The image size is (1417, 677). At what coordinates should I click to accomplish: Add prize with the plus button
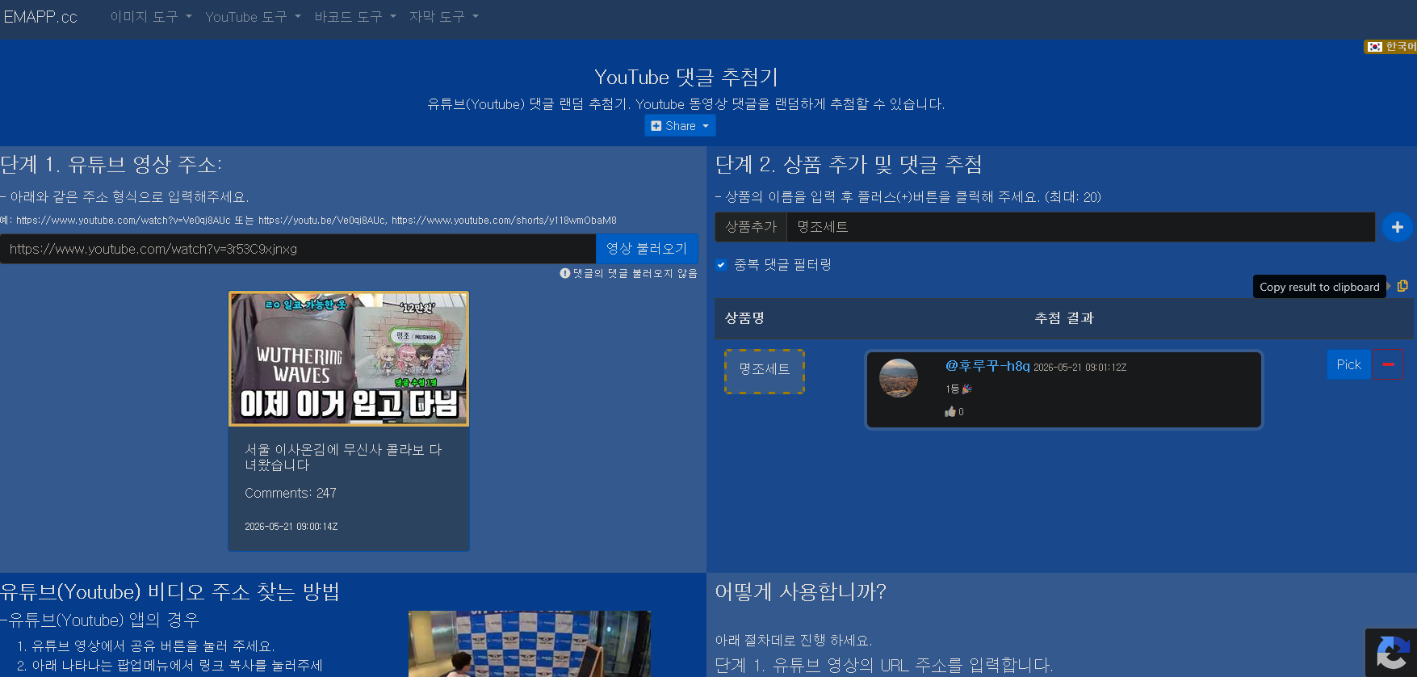pos(1397,227)
